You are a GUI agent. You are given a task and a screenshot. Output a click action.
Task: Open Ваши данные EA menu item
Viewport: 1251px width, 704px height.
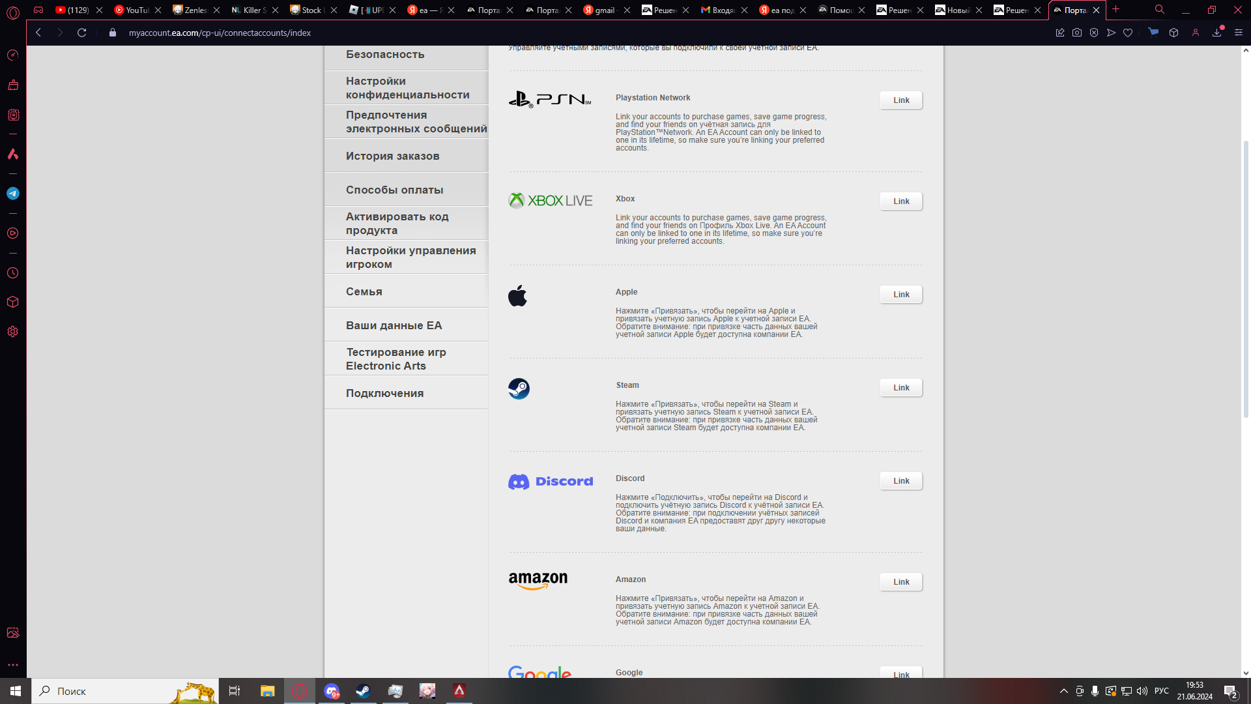pos(407,325)
